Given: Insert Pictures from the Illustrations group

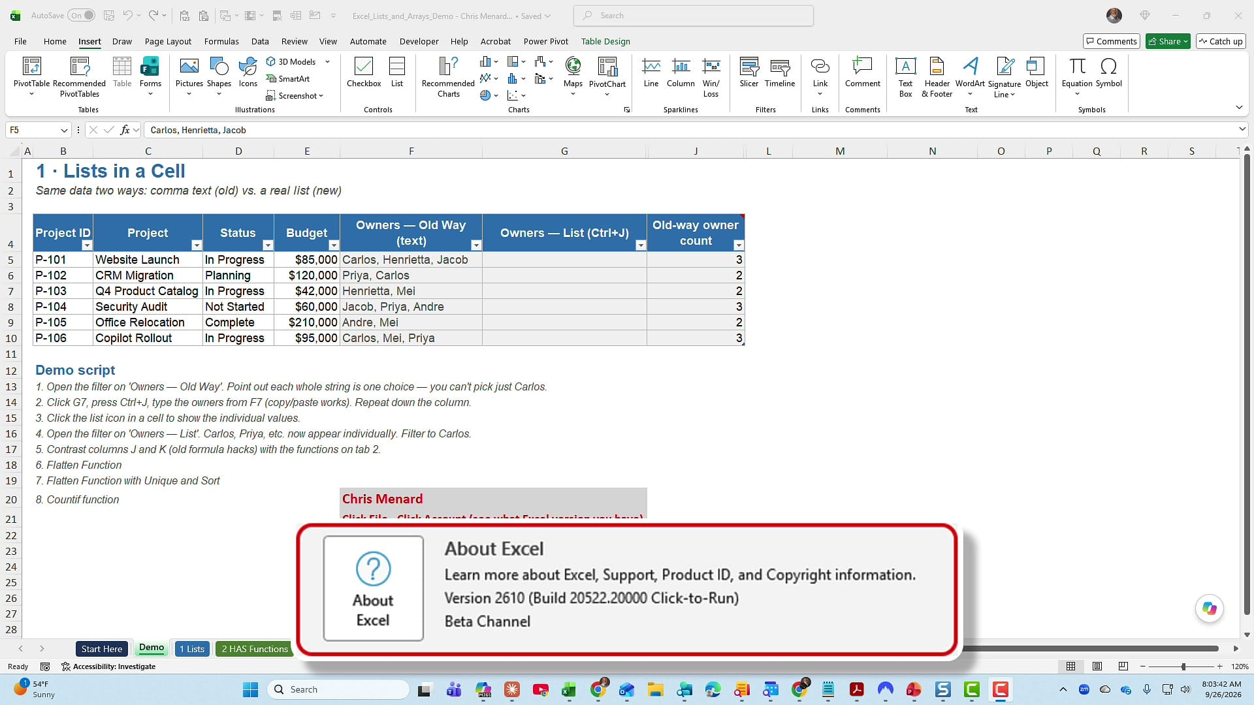Looking at the screenshot, I should pyautogui.click(x=189, y=76).
